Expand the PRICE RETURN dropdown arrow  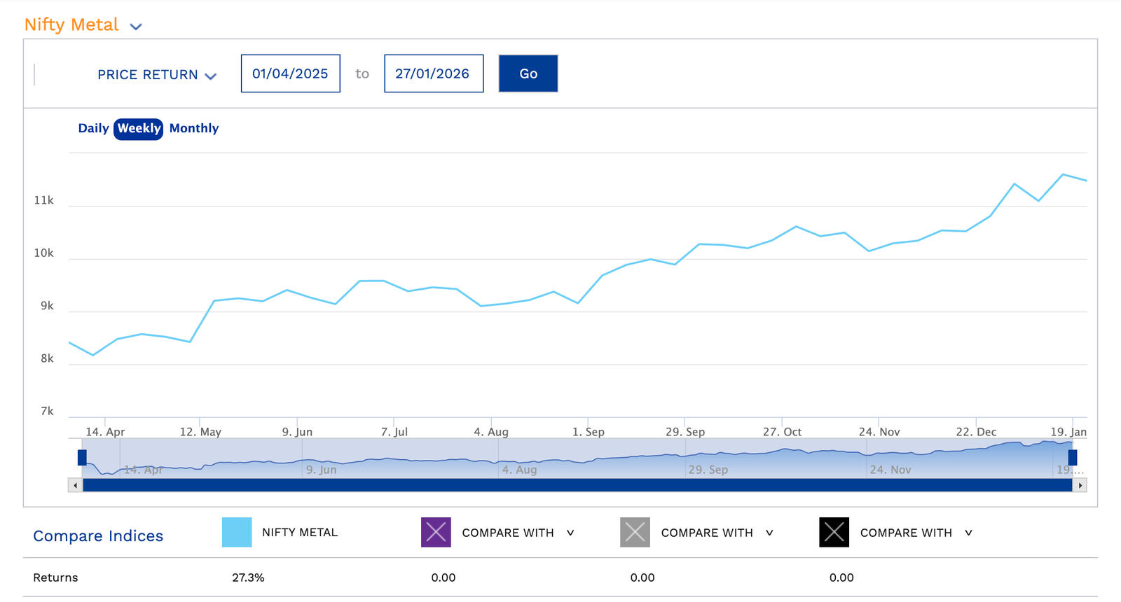pyautogui.click(x=210, y=76)
